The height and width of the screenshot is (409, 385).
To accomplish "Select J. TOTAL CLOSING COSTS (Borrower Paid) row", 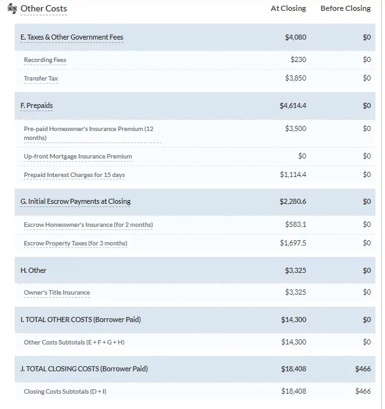I will 84,369.
